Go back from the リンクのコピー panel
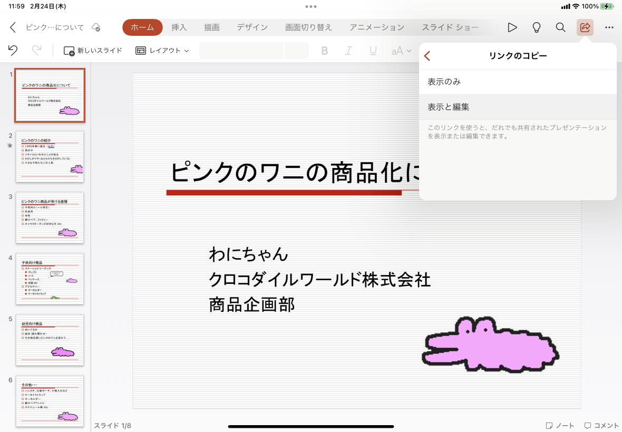This screenshot has height=432, width=622. 427,56
